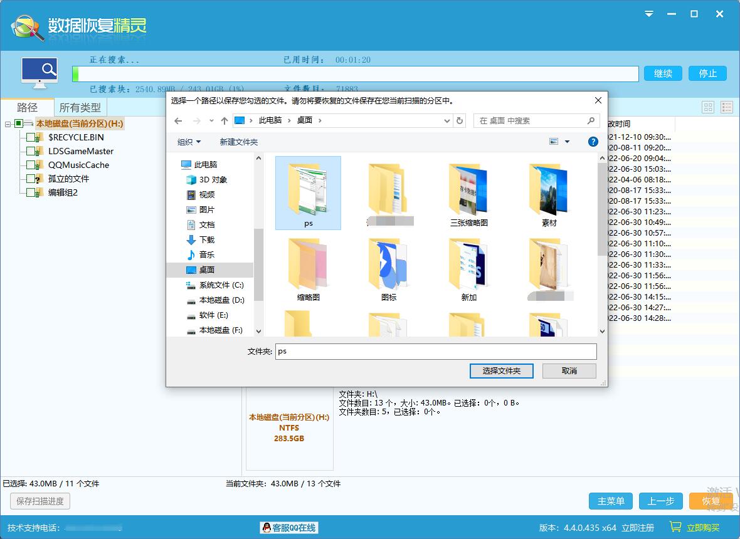Image resolution: width=740 pixels, height=539 pixels.
Task: Switch to the 所有类型 tab
Action: (80, 108)
